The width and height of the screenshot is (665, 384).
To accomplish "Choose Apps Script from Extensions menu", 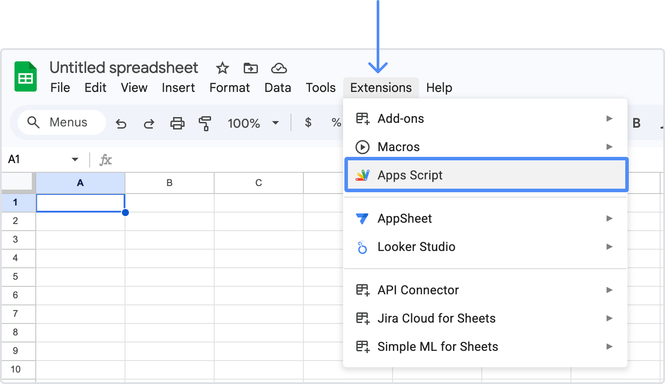I will pos(486,175).
